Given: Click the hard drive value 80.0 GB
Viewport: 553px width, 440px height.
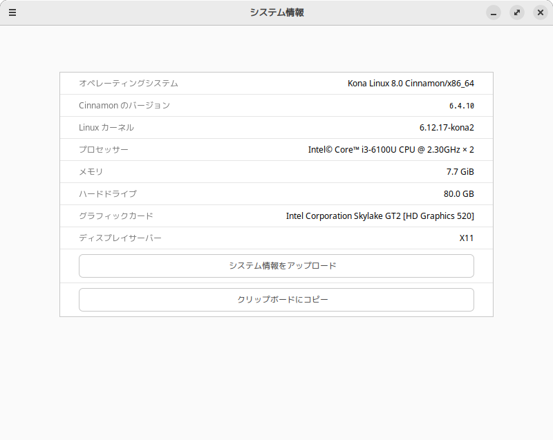Looking at the screenshot, I should [x=458, y=194].
